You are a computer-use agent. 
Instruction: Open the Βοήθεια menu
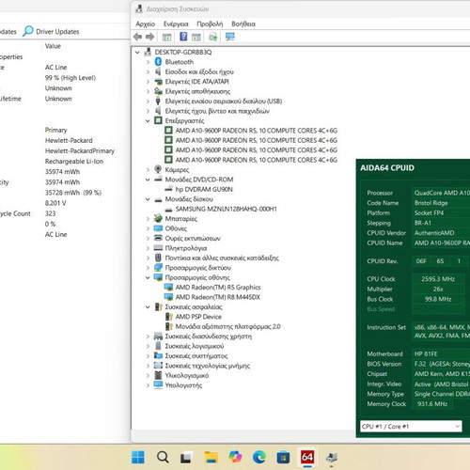pos(243,24)
